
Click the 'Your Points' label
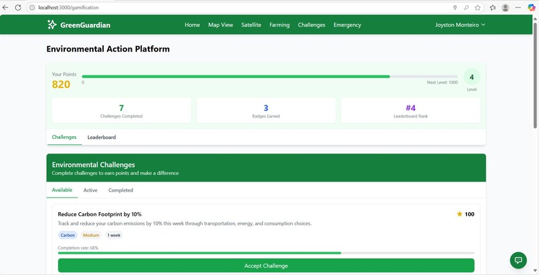point(64,74)
